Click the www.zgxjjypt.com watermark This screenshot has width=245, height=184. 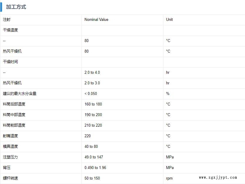[x=218, y=178]
